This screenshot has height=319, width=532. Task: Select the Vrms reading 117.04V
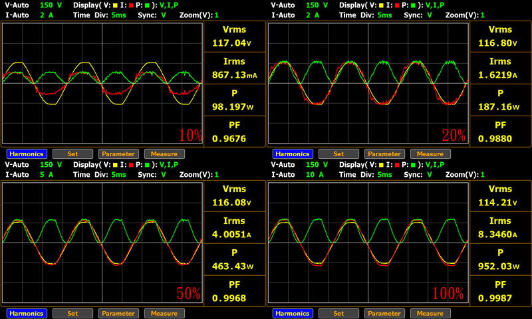click(231, 43)
